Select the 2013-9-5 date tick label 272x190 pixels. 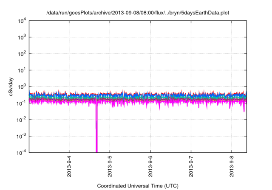coord(110,166)
